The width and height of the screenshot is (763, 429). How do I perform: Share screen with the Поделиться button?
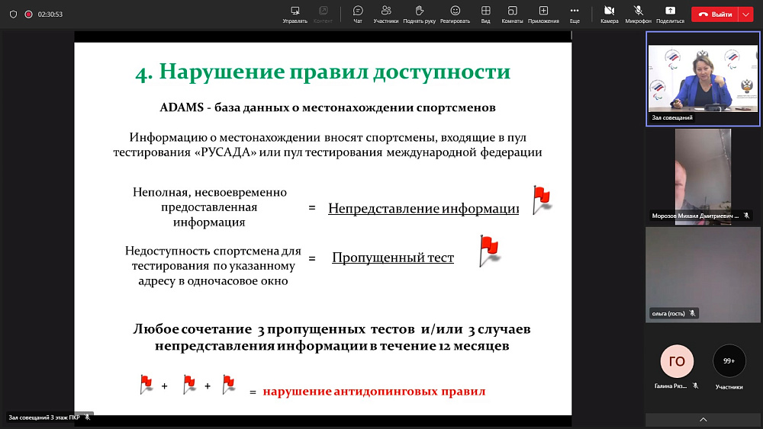pos(670,14)
